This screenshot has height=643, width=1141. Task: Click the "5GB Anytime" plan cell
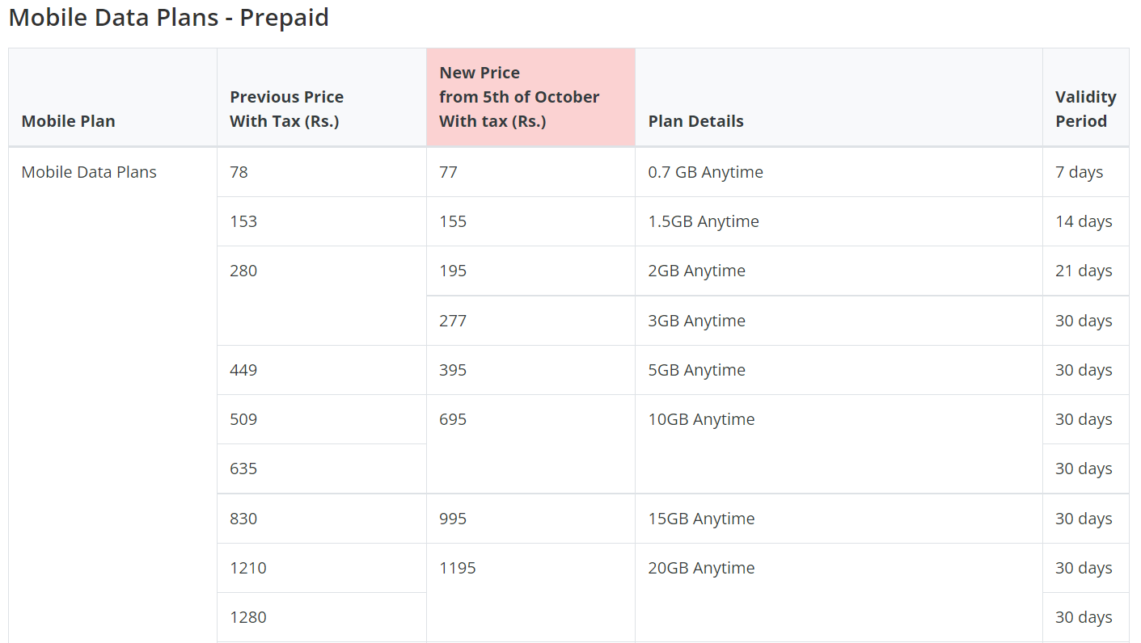(x=696, y=370)
